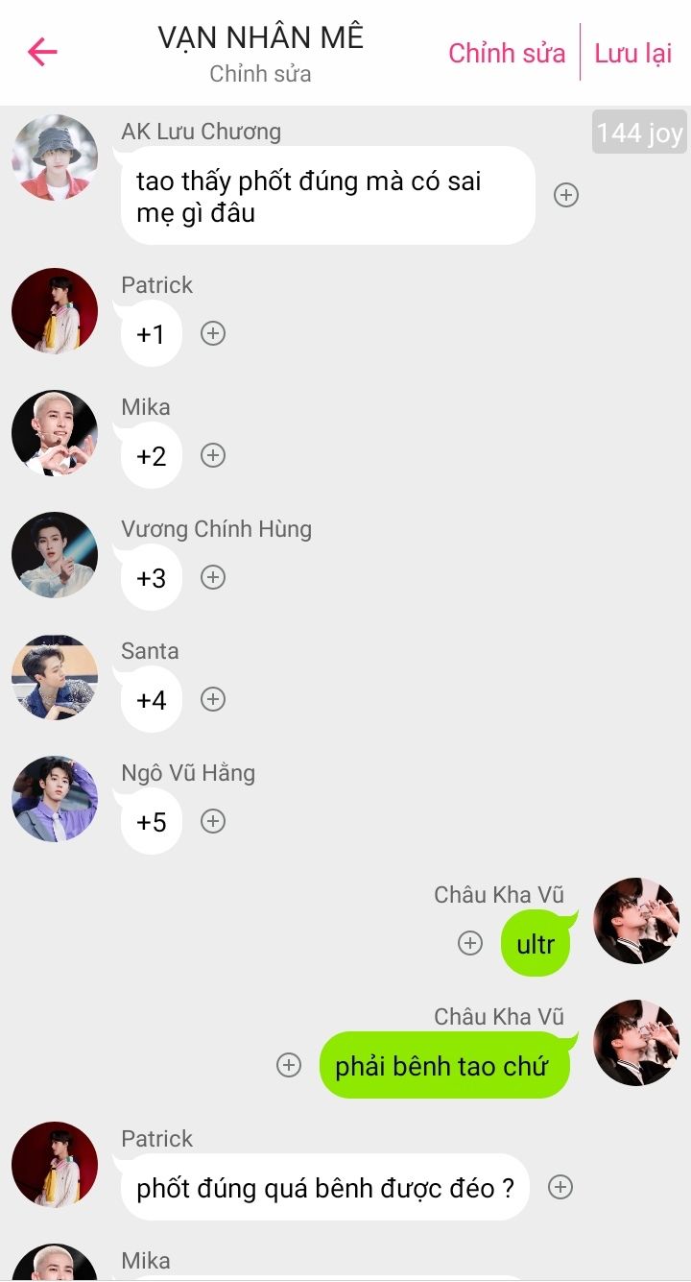
Task: Open AK Lưu Chương's avatar
Action: click(55, 157)
